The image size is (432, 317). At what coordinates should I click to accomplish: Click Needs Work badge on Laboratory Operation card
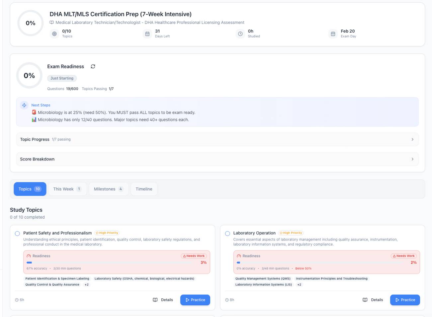click(404, 256)
